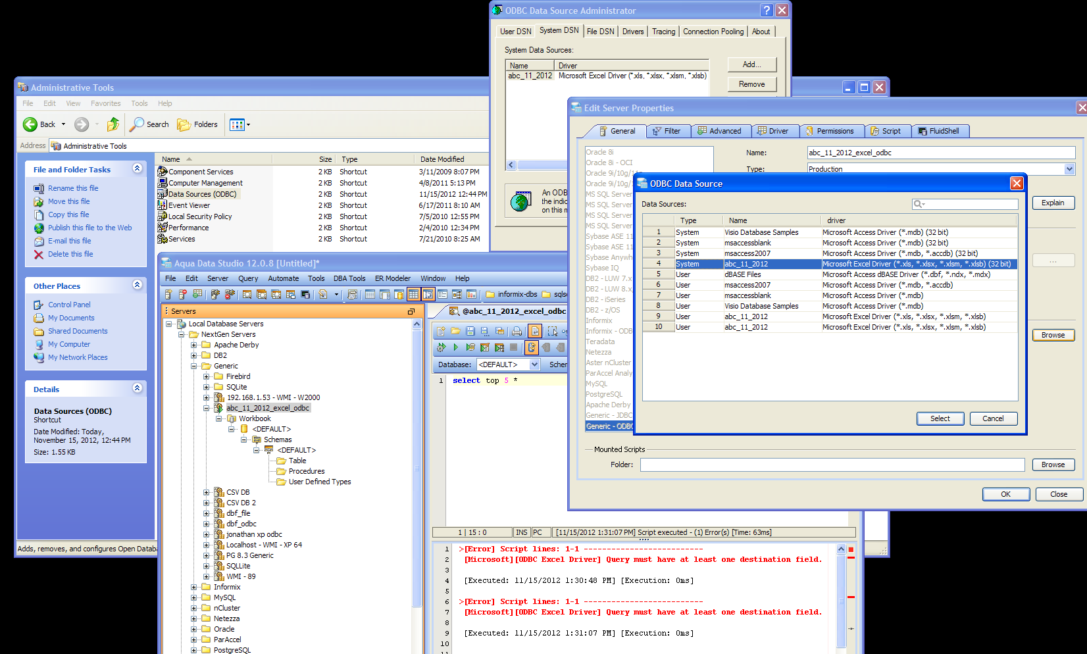
Task: Click the New Script icon in query editor toolbar
Action: click(x=441, y=331)
